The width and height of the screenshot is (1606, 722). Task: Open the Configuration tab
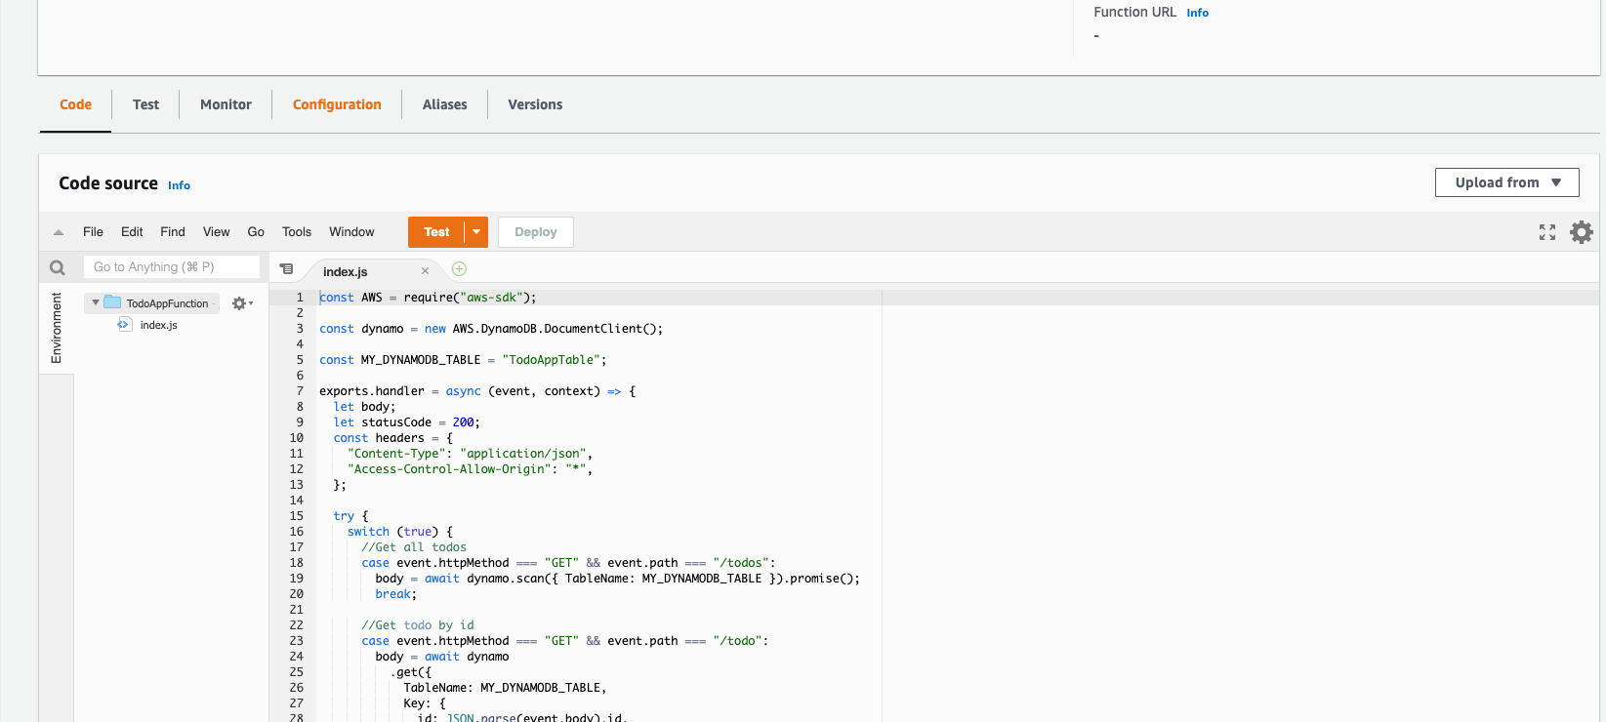337,104
